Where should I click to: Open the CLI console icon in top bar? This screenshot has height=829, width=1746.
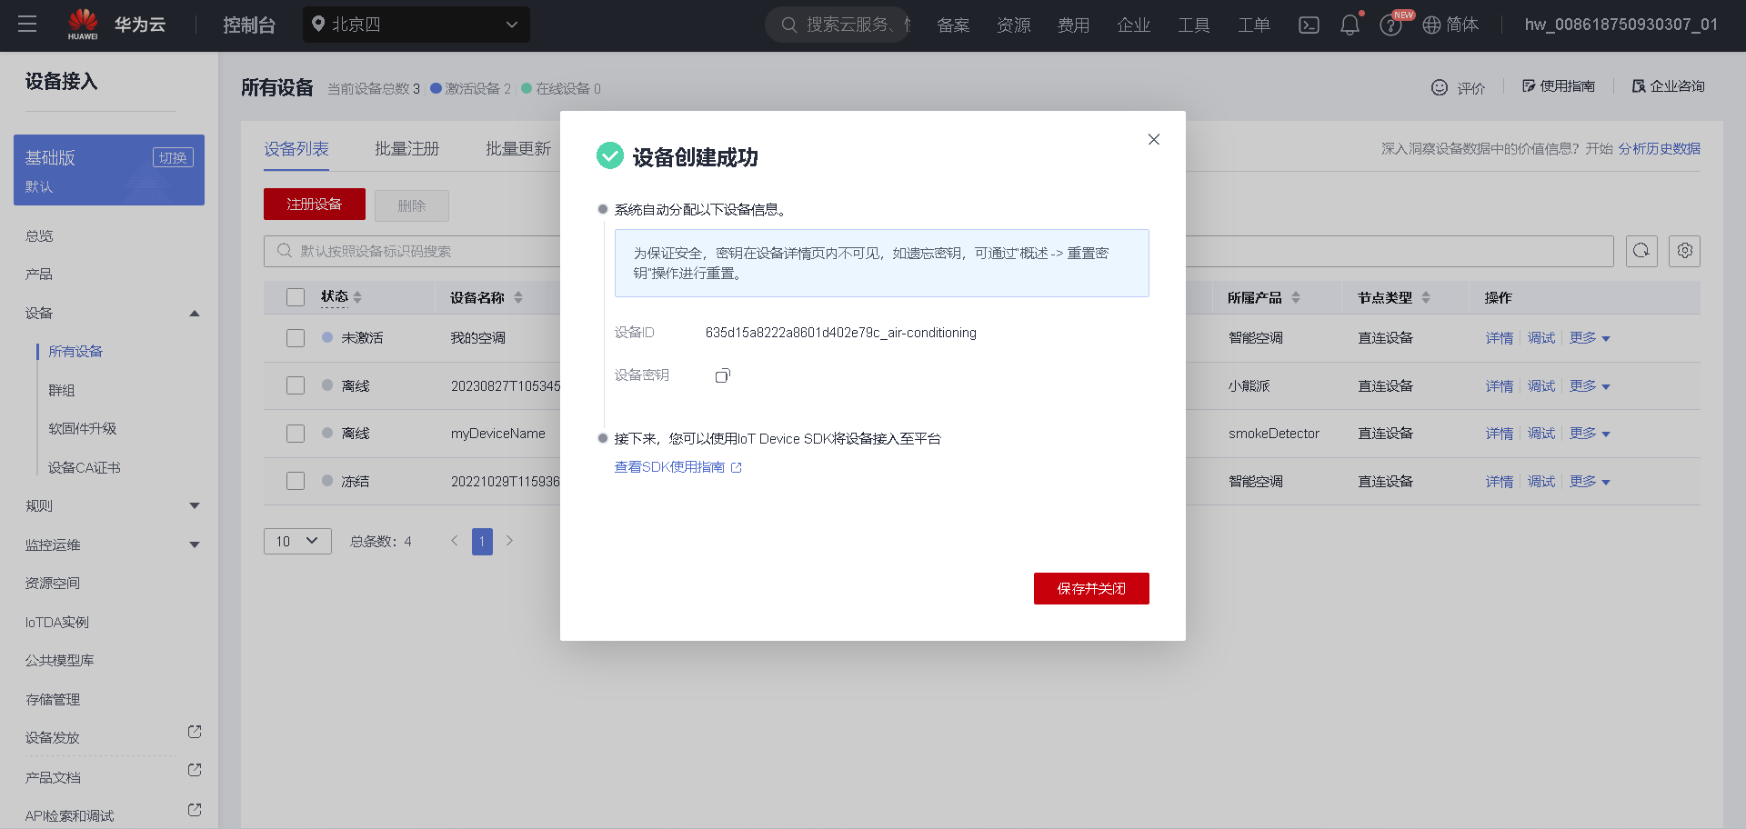(1309, 25)
